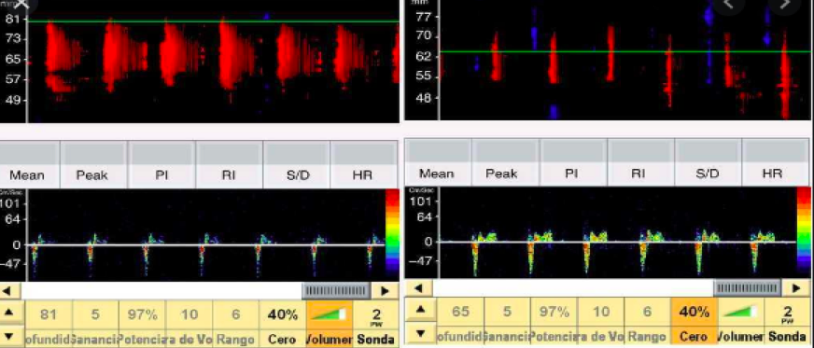Click the Volumen control in the depth 65 panel
814x348 pixels.
click(741, 321)
